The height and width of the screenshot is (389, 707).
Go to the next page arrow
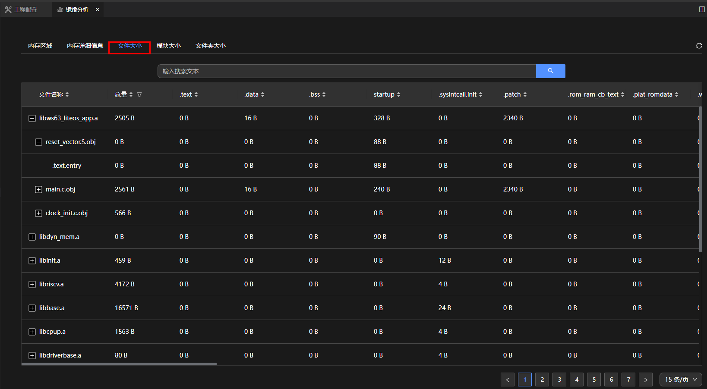(646, 380)
